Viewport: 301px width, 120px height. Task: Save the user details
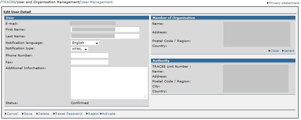[28, 114]
